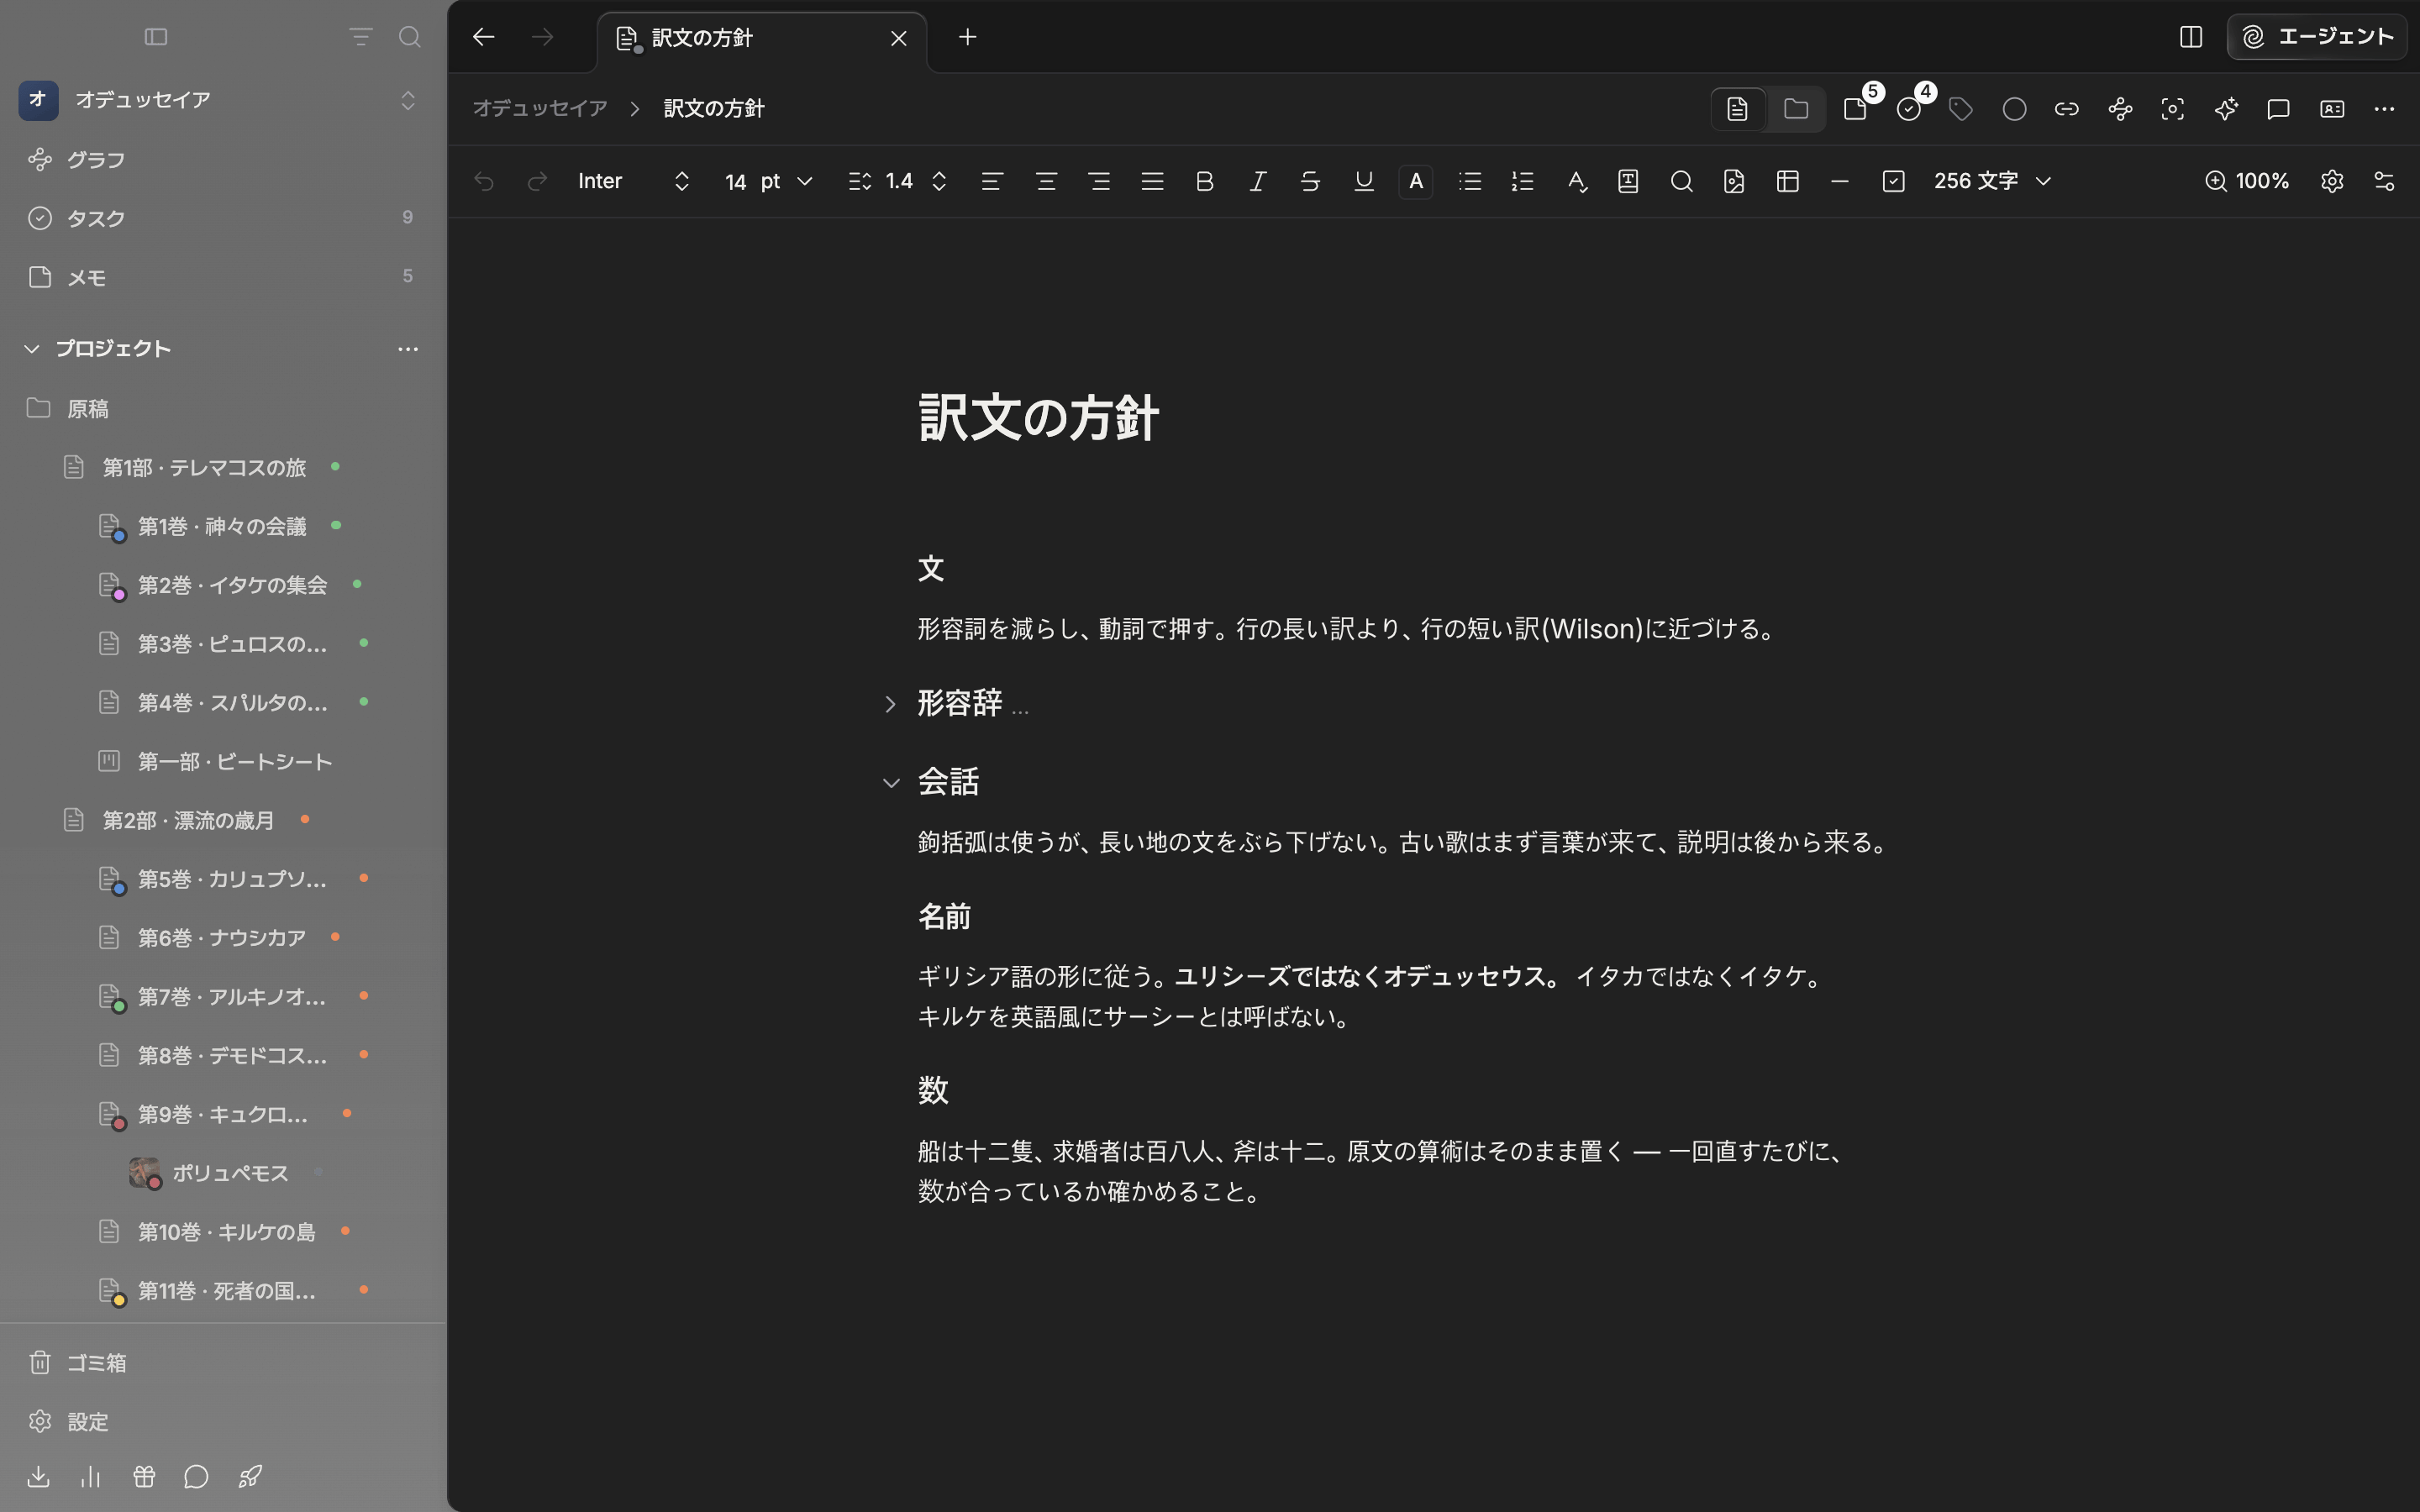The height and width of the screenshot is (1512, 2420).
Task: Collapse the 会話 section
Action: pyautogui.click(x=891, y=783)
